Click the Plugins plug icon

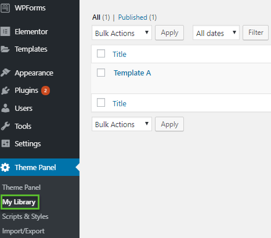point(5,91)
